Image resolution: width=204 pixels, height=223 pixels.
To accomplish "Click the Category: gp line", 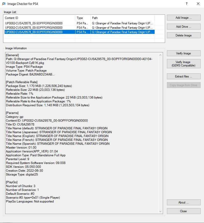I will (x=15, y=117).
